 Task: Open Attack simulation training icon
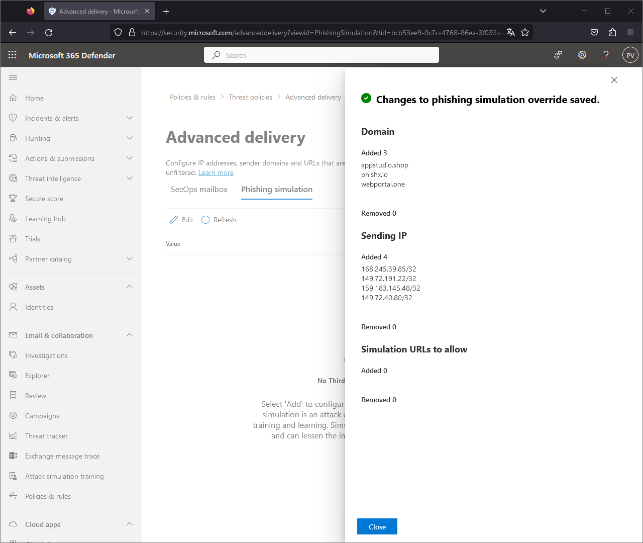(13, 476)
